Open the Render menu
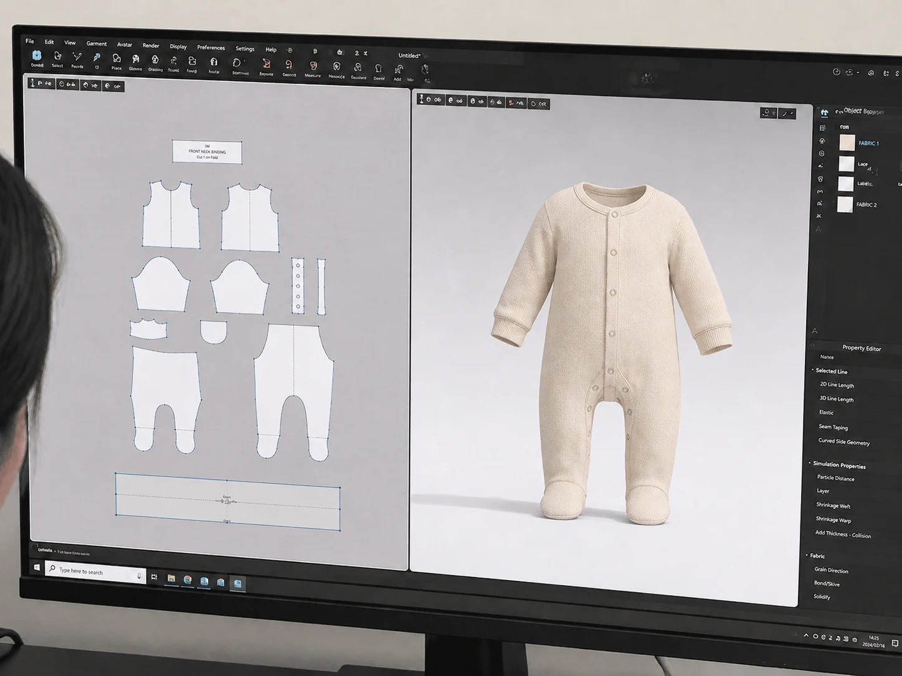 151,45
